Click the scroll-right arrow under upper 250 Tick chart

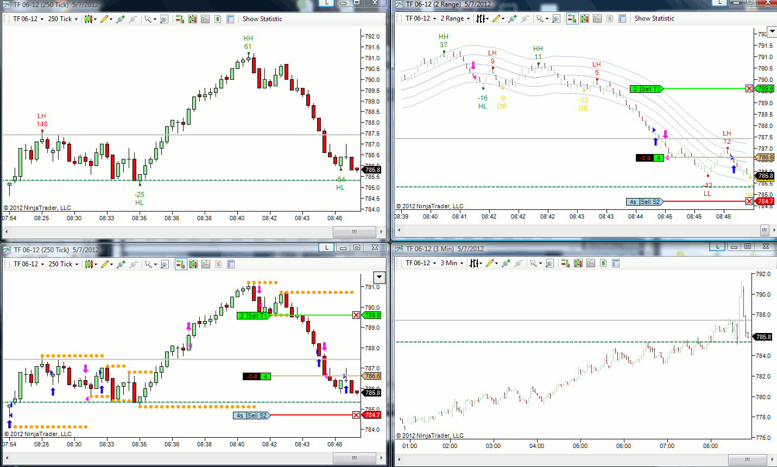[x=382, y=232]
